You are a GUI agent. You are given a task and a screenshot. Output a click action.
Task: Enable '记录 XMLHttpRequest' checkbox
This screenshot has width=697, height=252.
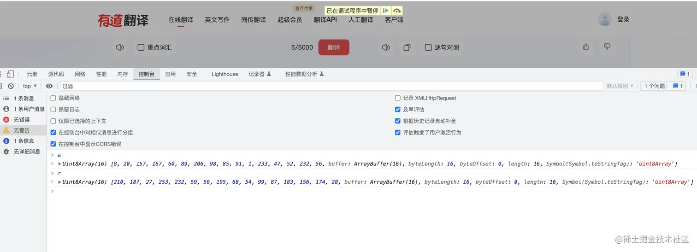[398, 98]
